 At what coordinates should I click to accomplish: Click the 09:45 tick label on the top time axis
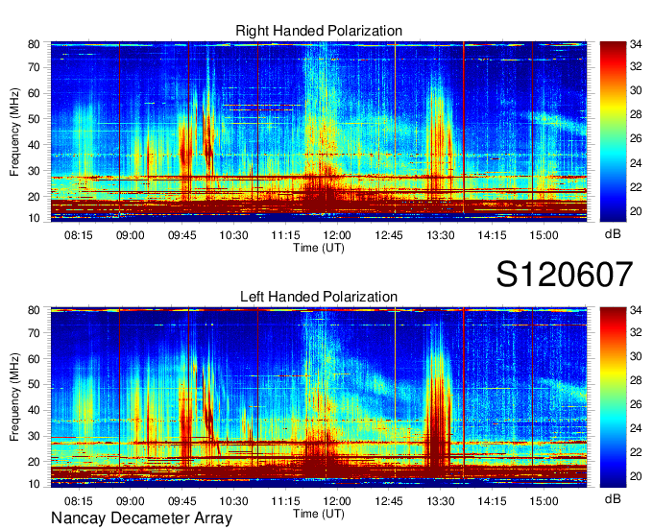pyautogui.click(x=182, y=235)
